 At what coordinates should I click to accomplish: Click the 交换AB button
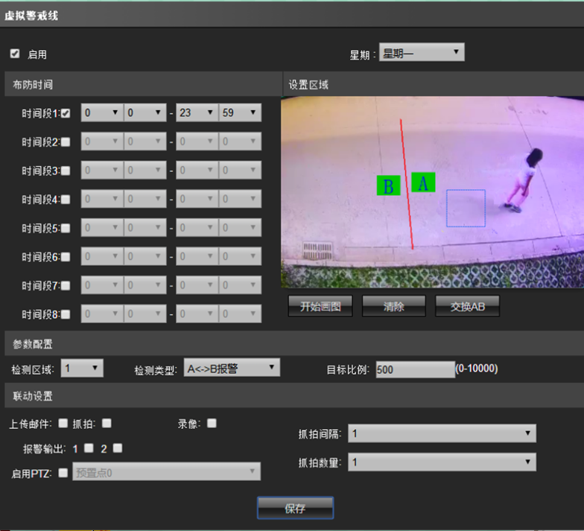tap(468, 306)
